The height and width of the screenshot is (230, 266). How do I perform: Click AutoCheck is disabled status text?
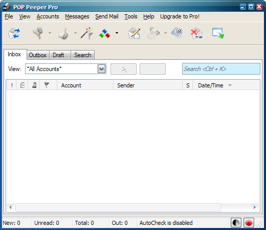tap(166, 223)
